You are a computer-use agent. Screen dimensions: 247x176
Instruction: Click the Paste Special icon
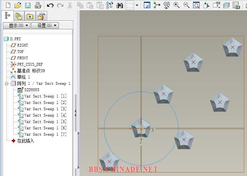point(100,5)
